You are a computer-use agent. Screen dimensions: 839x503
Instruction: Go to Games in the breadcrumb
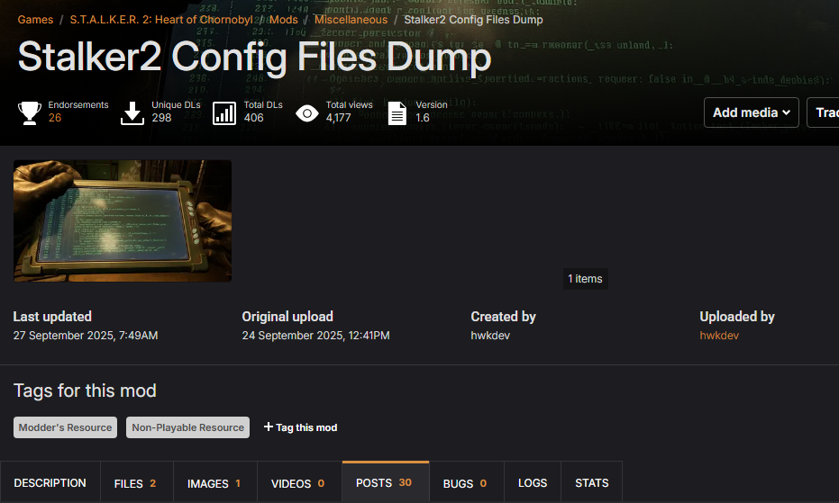coord(35,20)
